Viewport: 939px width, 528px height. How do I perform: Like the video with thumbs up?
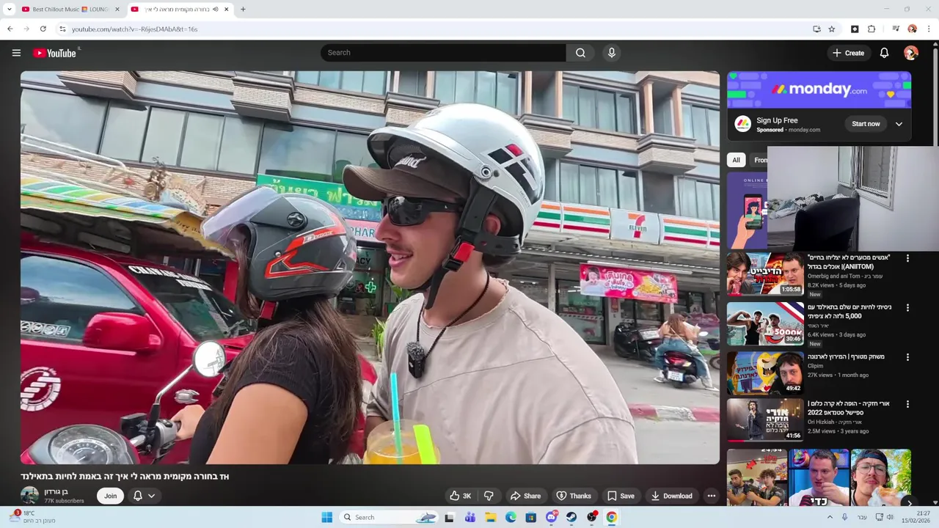coord(461,496)
